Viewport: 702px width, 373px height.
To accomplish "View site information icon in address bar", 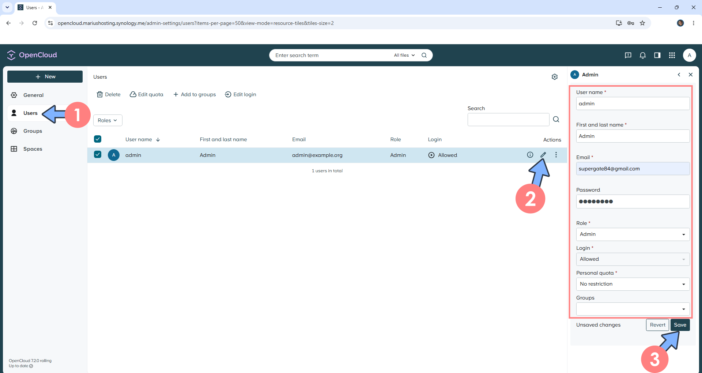I will click(x=50, y=23).
